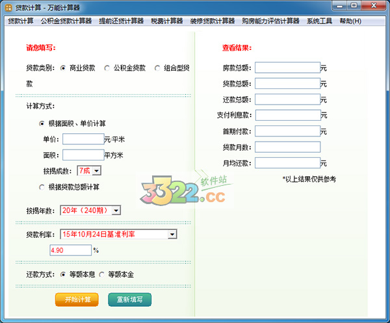The image size is (390, 323).
Task: Select 商业贷款 loan type
Action: click(x=63, y=68)
